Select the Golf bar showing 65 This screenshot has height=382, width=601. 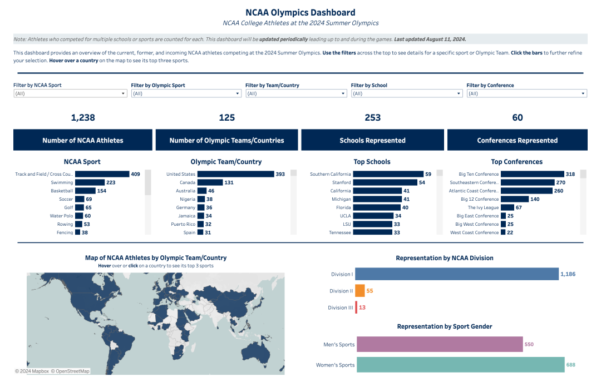(x=80, y=207)
